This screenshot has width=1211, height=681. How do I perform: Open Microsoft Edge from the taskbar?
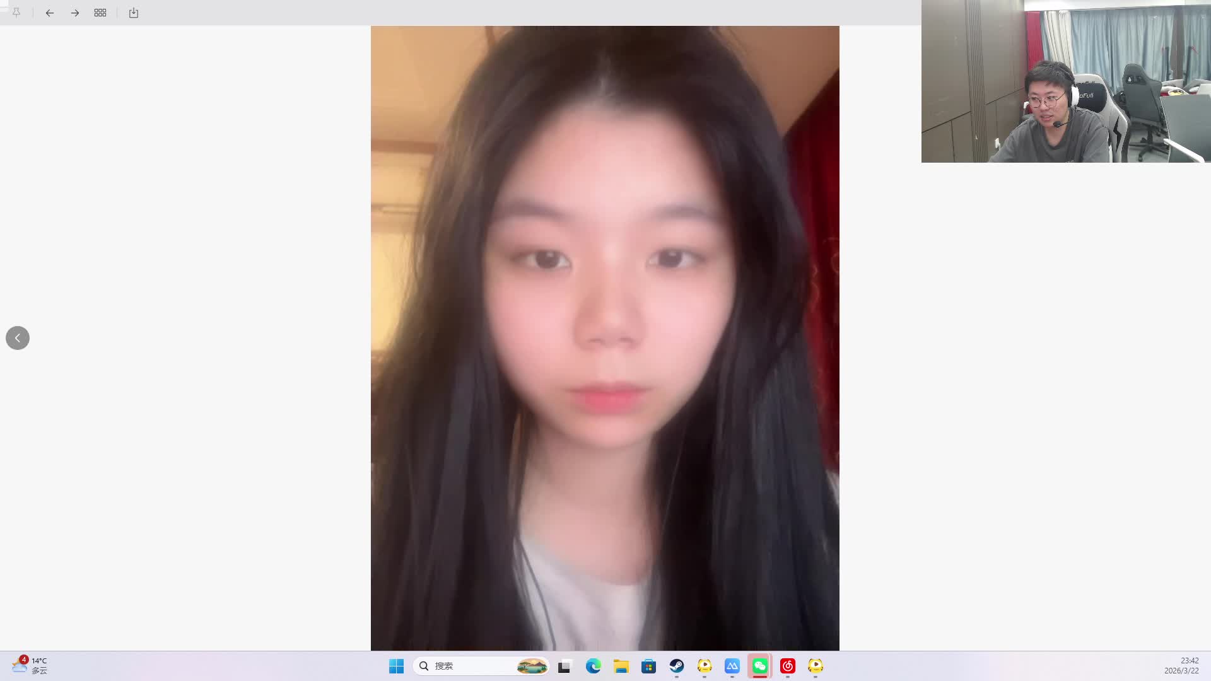pyautogui.click(x=594, y=666)
